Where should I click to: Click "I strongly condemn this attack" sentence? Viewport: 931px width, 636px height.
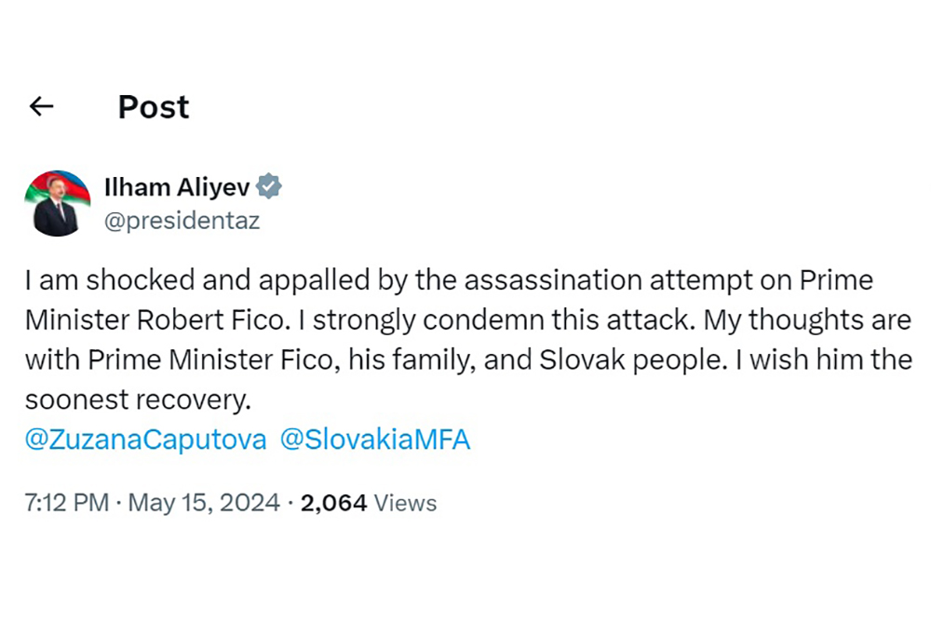coord(498,319)
